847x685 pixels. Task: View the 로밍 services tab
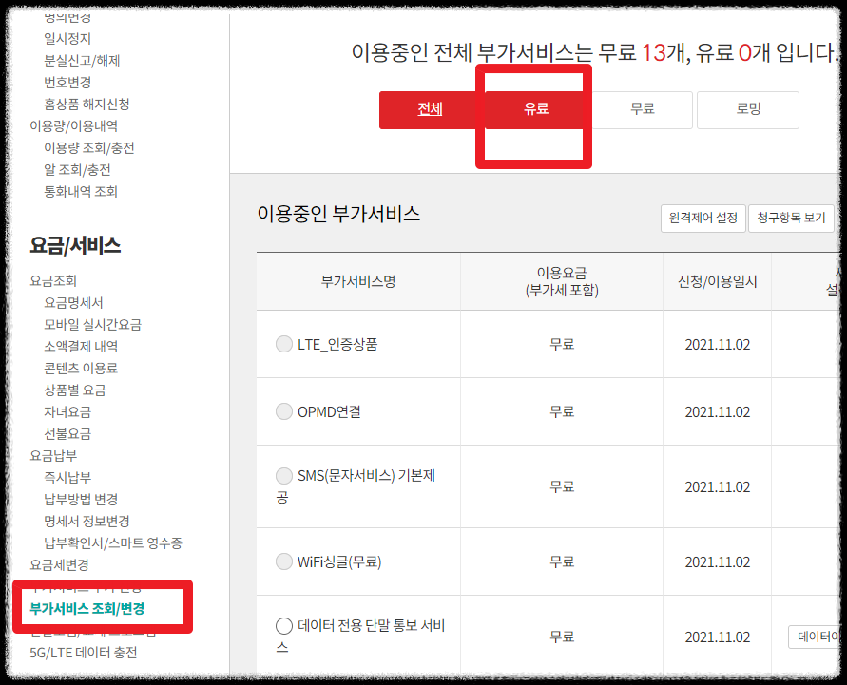click(747, 109)
